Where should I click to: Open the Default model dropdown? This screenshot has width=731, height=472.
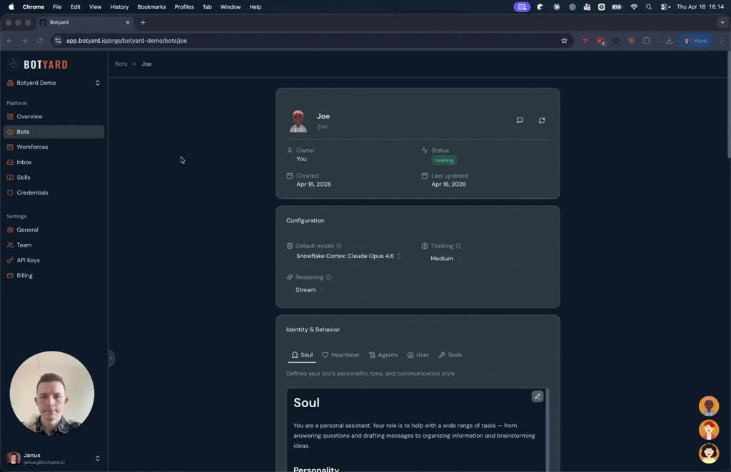tap(348, 256)
